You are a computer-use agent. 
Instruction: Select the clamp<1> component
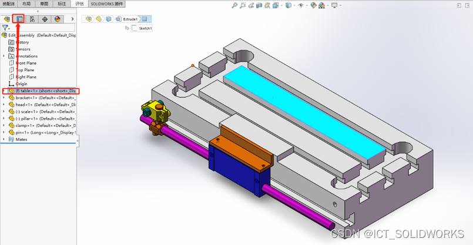42,126
